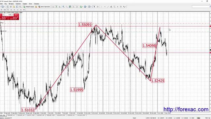Click the New Order button
This screenshot has width=211, height=119.
pos(29,7)
